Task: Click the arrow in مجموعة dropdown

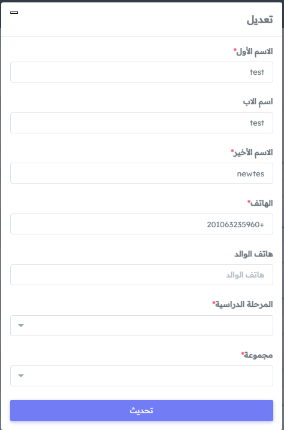Action: pyautogui.click(x=21, y=376)
